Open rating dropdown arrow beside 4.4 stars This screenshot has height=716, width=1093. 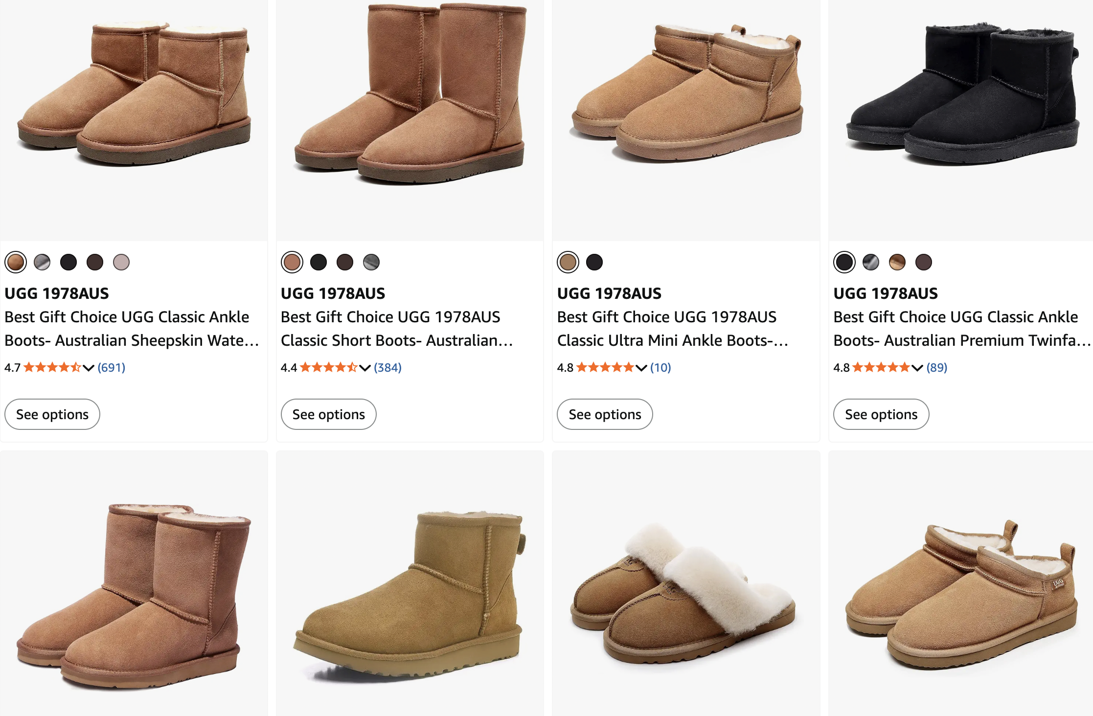tap(365, 368)
